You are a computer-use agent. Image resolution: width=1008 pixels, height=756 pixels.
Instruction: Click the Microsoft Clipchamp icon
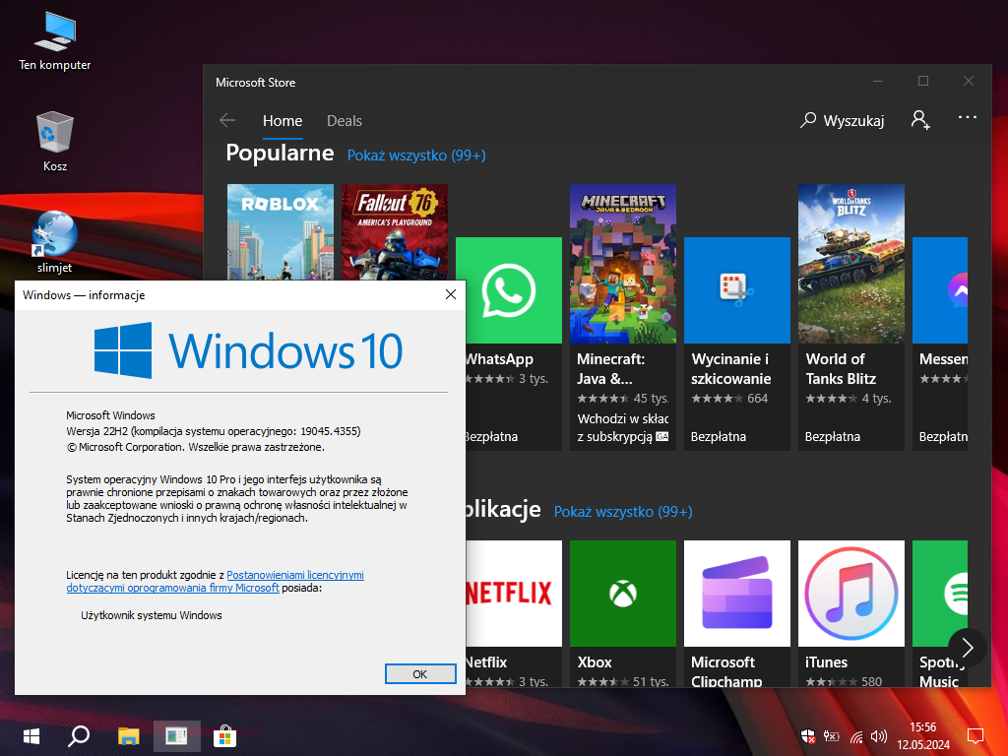(x=737, y=594)
